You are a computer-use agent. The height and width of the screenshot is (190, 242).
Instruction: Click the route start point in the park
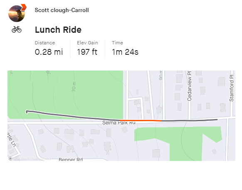click(27, 112)
